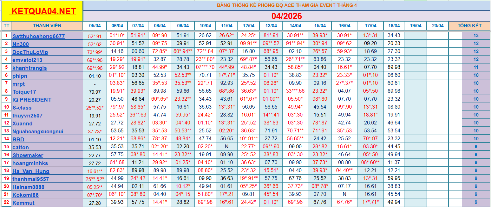Open member link Satthuhoahong6677

coord(38,36)
